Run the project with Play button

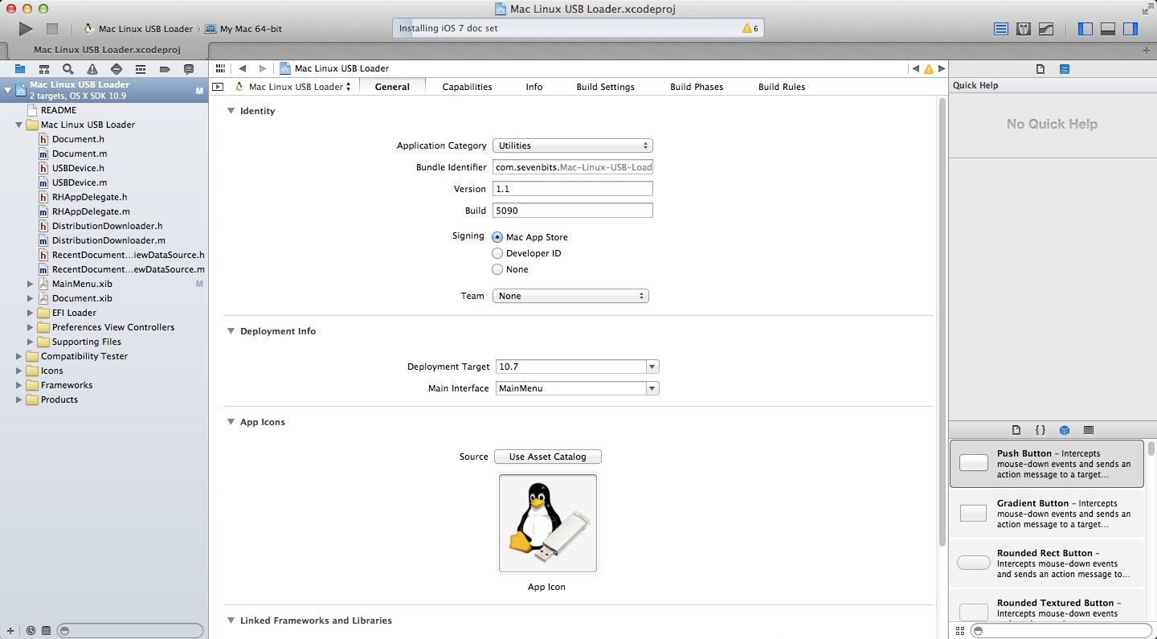click(x=26, y=29)
